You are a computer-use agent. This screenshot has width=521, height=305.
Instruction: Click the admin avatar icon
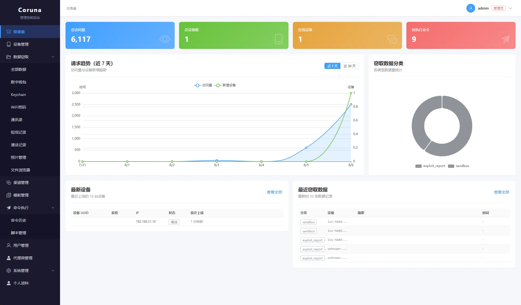point(471,8)
